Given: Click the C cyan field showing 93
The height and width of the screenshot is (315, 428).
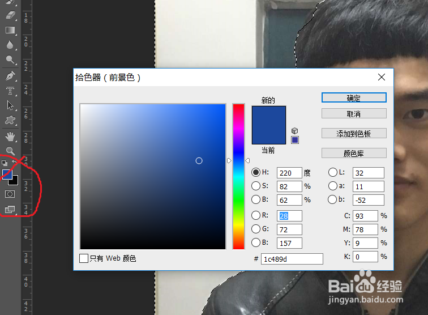Looking at the screenshot, I should point(365,216).
